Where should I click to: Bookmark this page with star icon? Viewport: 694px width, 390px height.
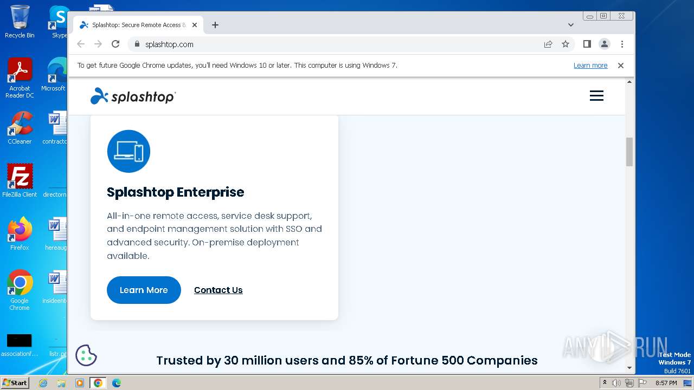[x=566, y=44]
